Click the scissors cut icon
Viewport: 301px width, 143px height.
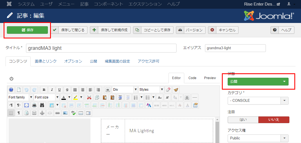click(x=89, y=97)
